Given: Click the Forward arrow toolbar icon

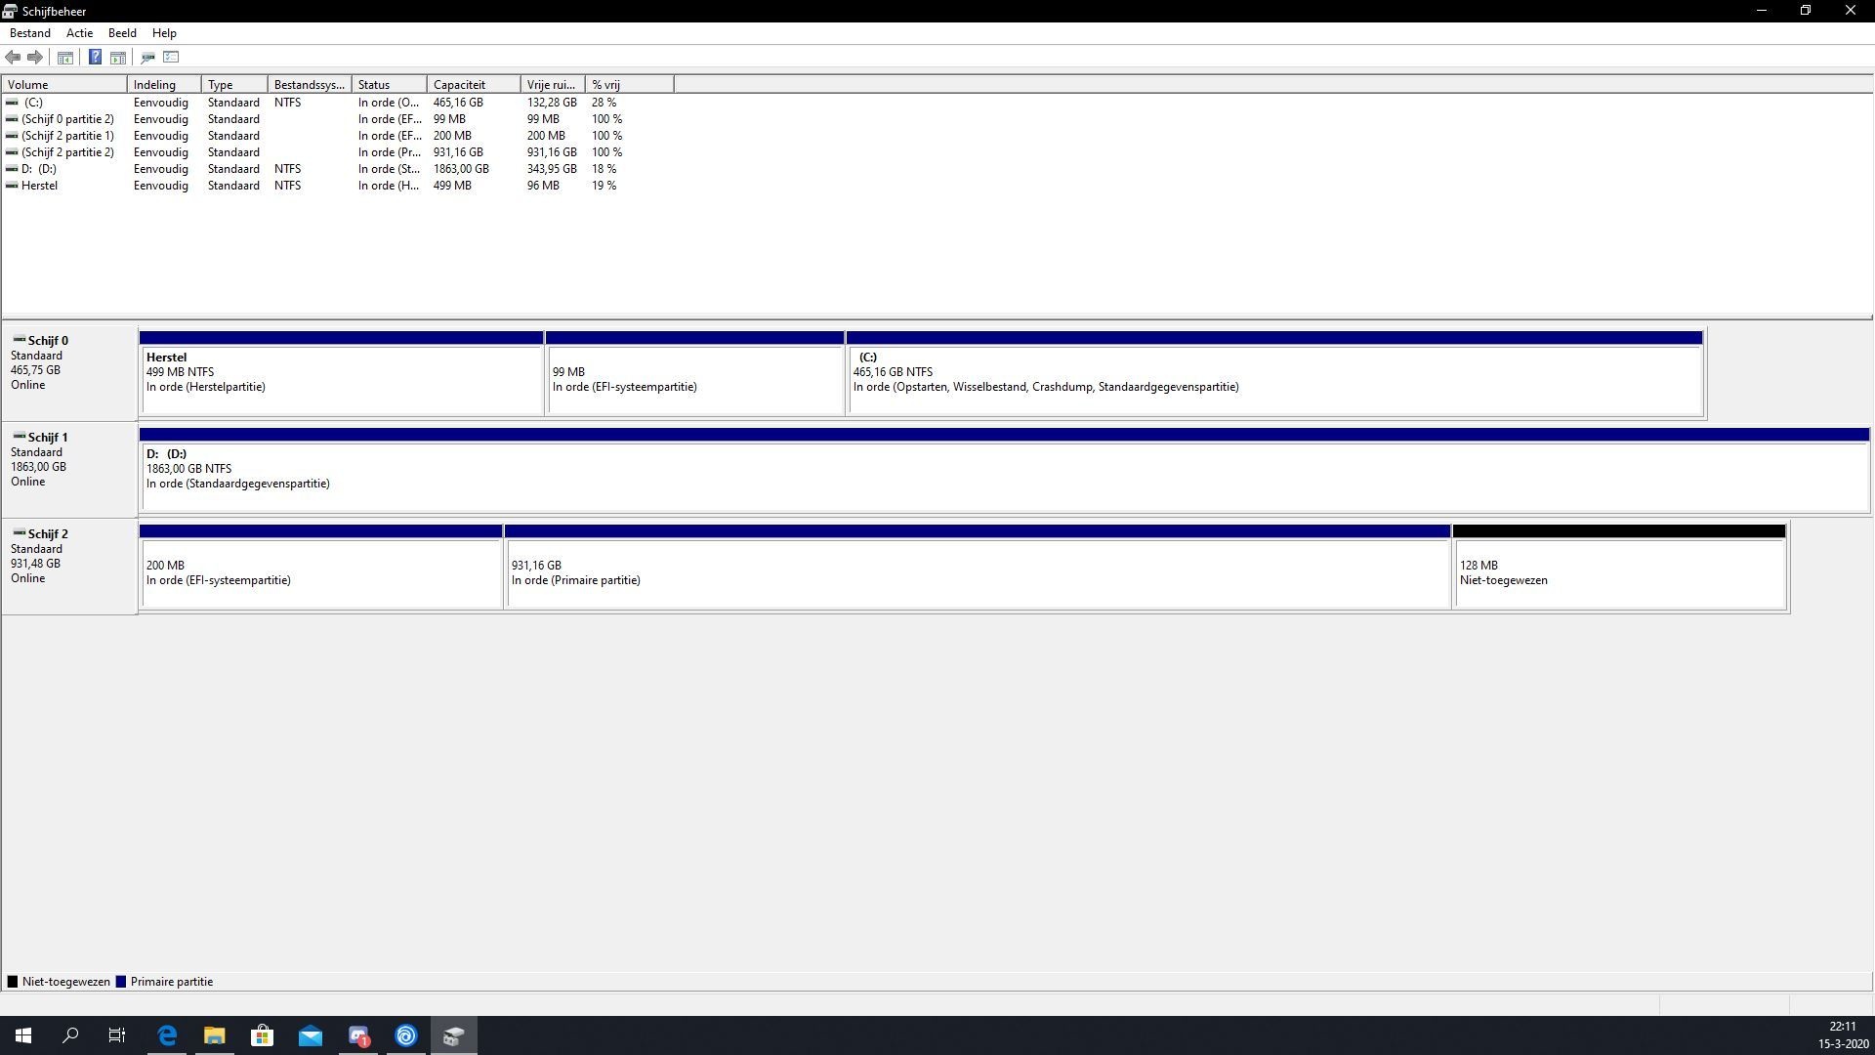Looking at the screenshot, I should [x=35, y=58].
